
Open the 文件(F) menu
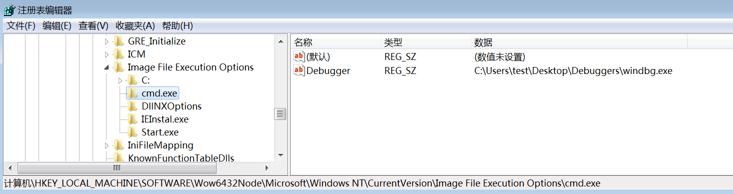pos(21,26)
